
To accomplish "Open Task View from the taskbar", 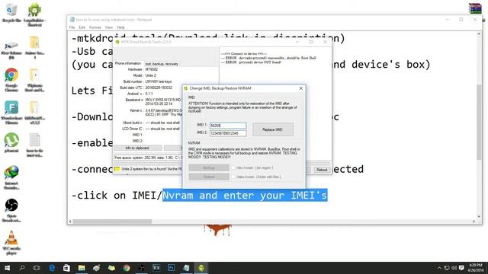I will (37, 268).
